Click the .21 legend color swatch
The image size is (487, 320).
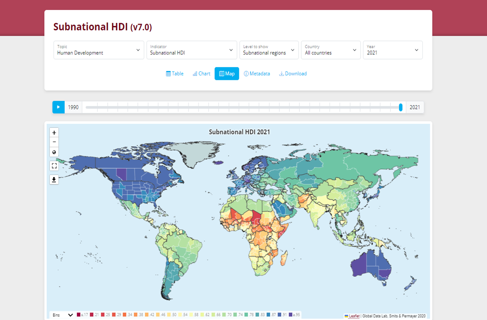pyautogui.click(x=91, y=315)
